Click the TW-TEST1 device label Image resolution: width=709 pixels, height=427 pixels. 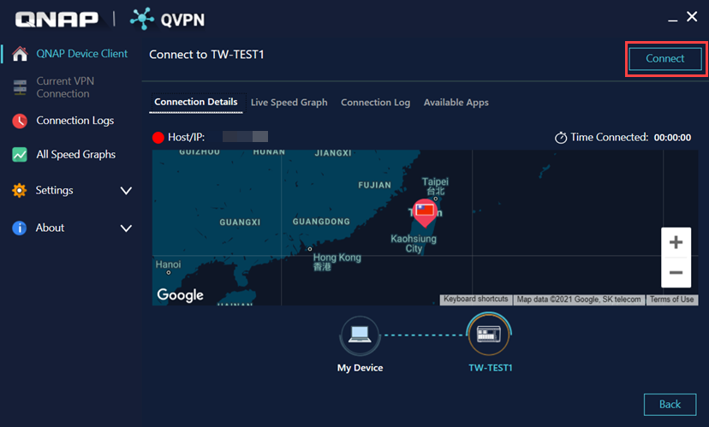click(491, 368)
